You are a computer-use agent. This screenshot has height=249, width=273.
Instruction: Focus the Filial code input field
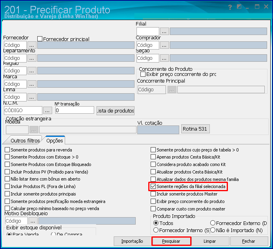coord(147,31)
